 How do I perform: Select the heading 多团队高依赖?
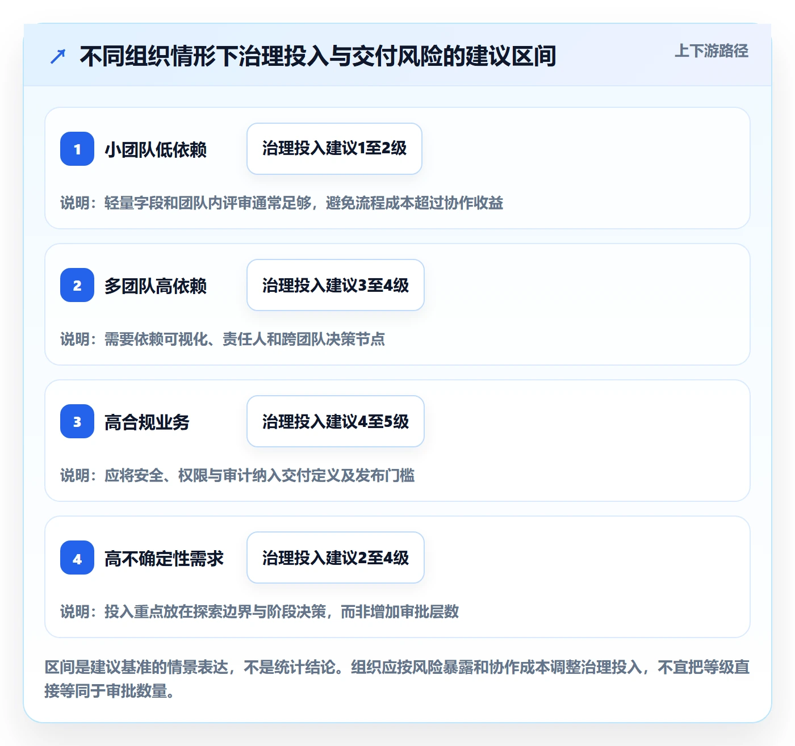[x=156, y=286]
